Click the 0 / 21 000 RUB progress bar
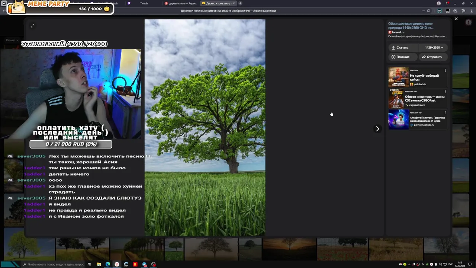 pos(71,144)
